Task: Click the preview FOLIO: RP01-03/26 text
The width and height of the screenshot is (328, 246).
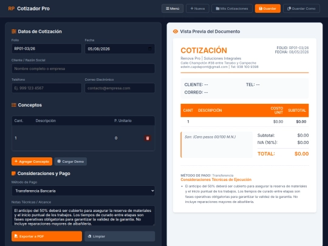Action: coord(293,48)
